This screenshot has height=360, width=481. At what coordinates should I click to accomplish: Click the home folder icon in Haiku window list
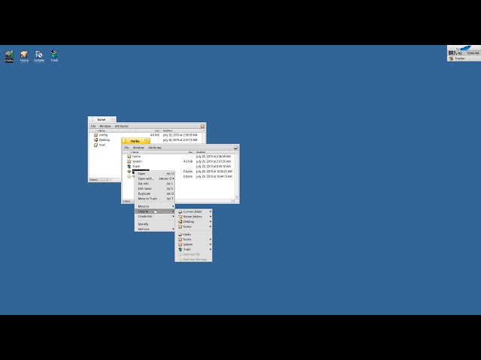129,157
